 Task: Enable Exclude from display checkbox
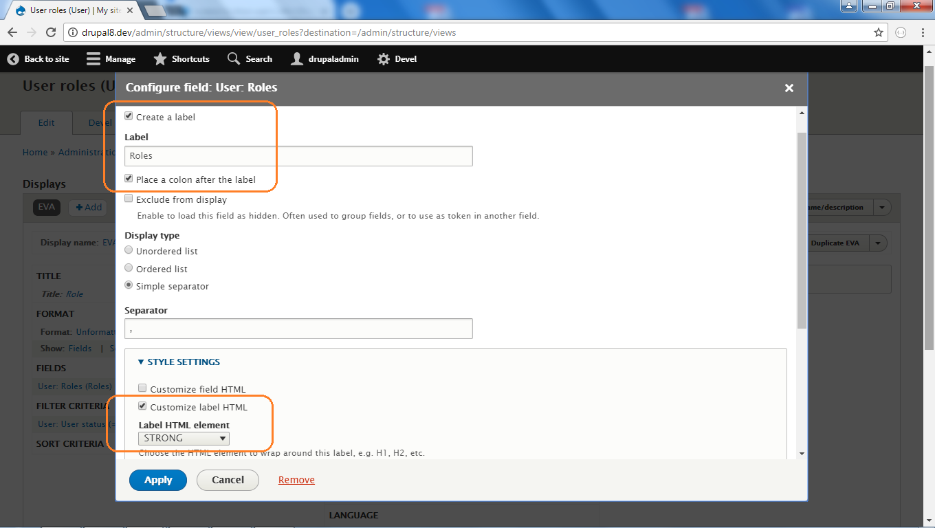(x=129, y=199)
